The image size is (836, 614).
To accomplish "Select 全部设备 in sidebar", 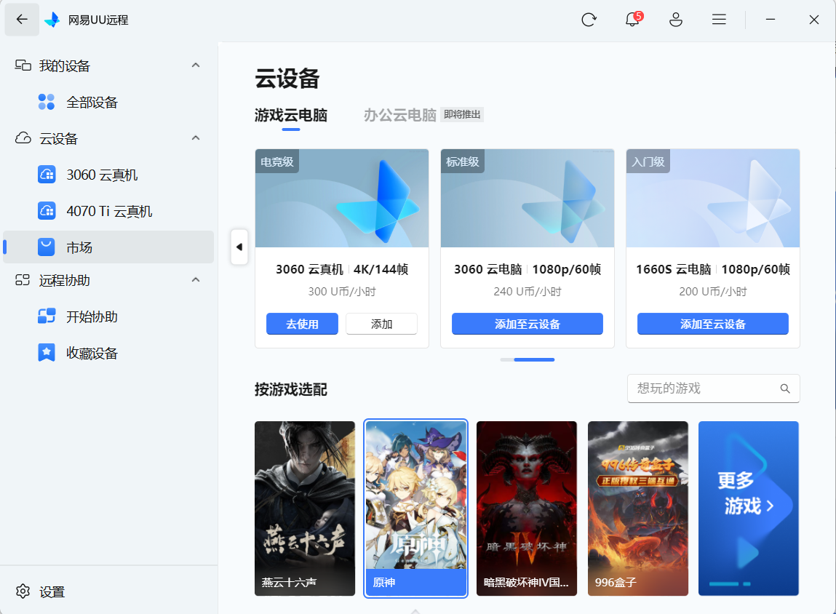I will pyautogui.click(x=108, y=102).
